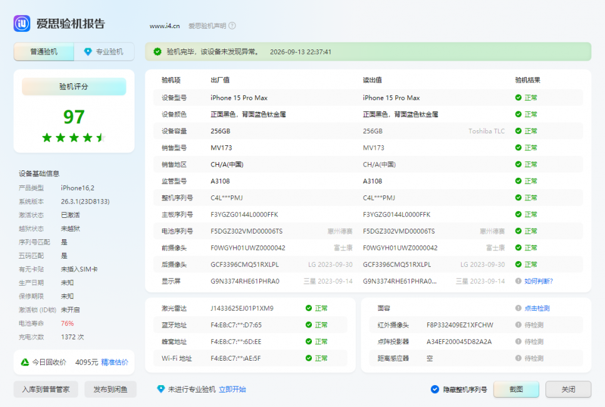Click the green status icon for 设备颜色

tap(518, 114)
